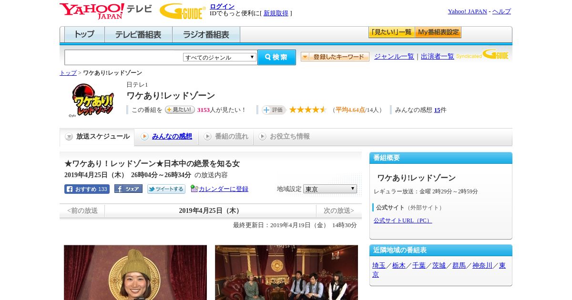Click the Syndicated G-GUIDE badge

pyautogui.click(x=482, y=55)
